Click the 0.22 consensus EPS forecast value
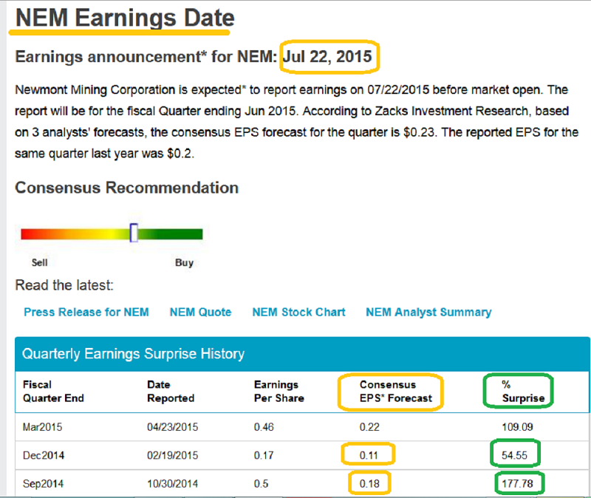The width and height of the screenshot is (591, 498). (x=369, y=427)
